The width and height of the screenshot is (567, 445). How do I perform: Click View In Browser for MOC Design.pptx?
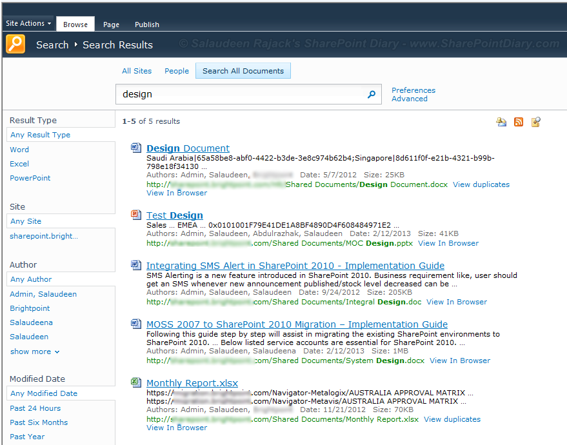tap(448, 243)
